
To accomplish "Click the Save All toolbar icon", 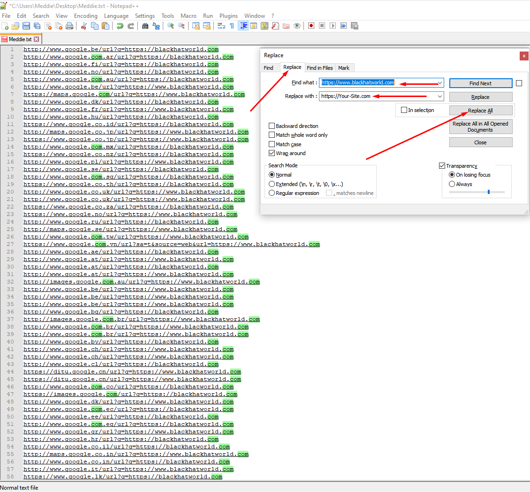I will (x=37, y=26).
